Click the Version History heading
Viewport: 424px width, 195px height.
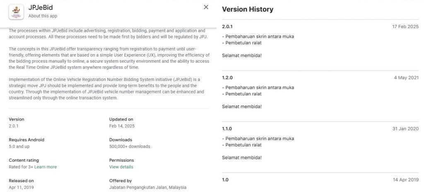click(248, 9)
